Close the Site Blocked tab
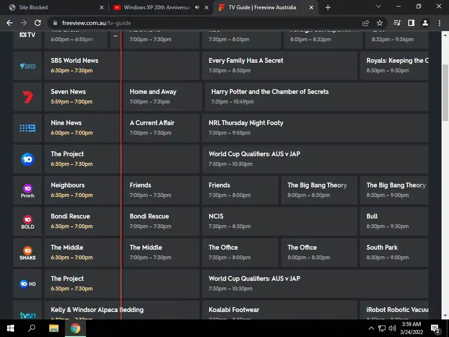Viewport: 449px width, 337px height. 102,7
